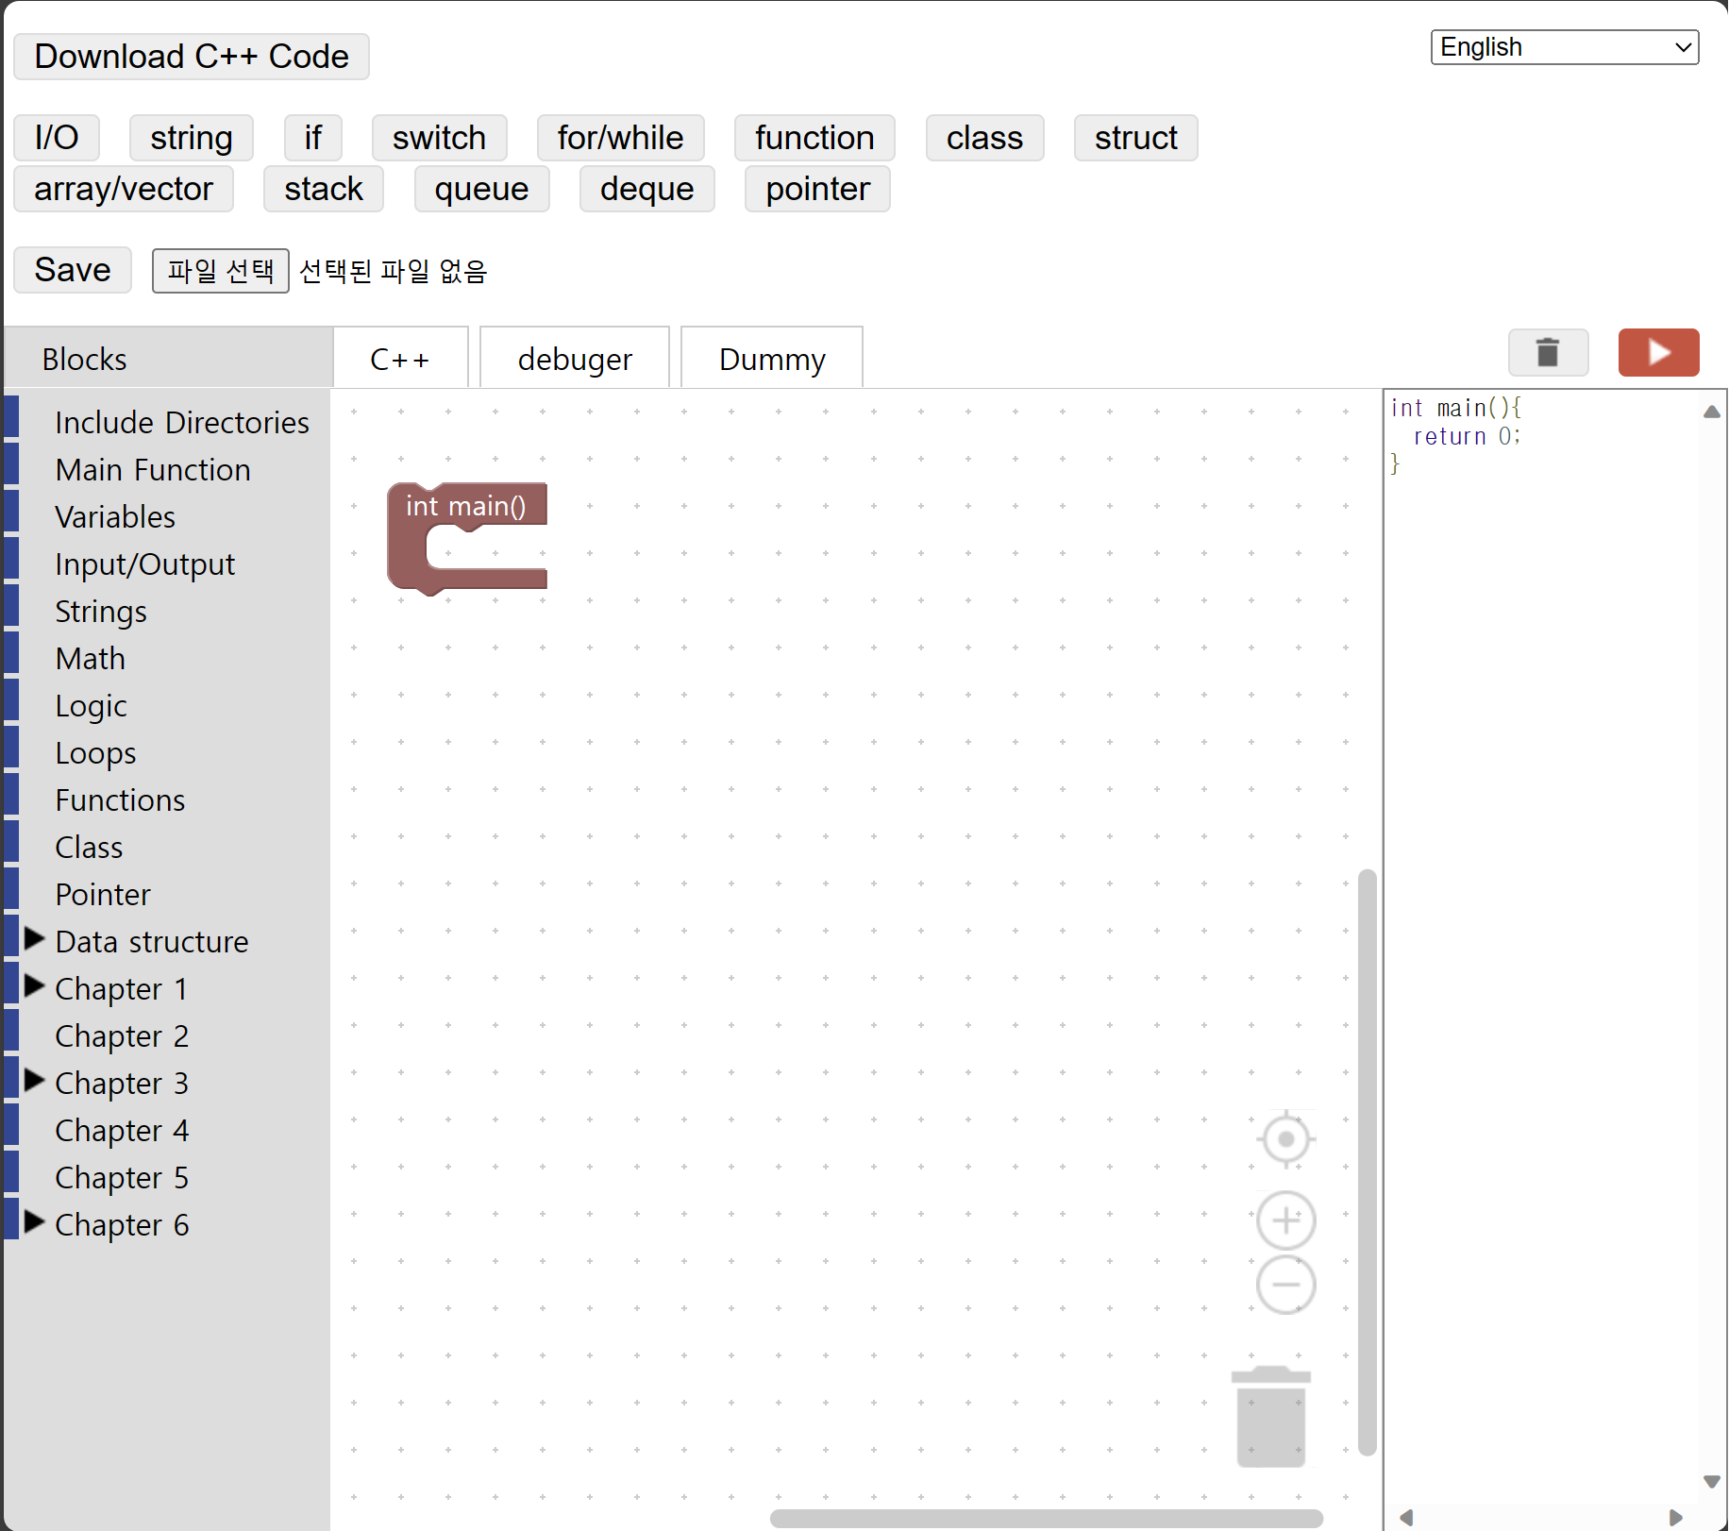Click the file chooser button next to Save
Screen dimensions: 1729x1531
point(220,271)
